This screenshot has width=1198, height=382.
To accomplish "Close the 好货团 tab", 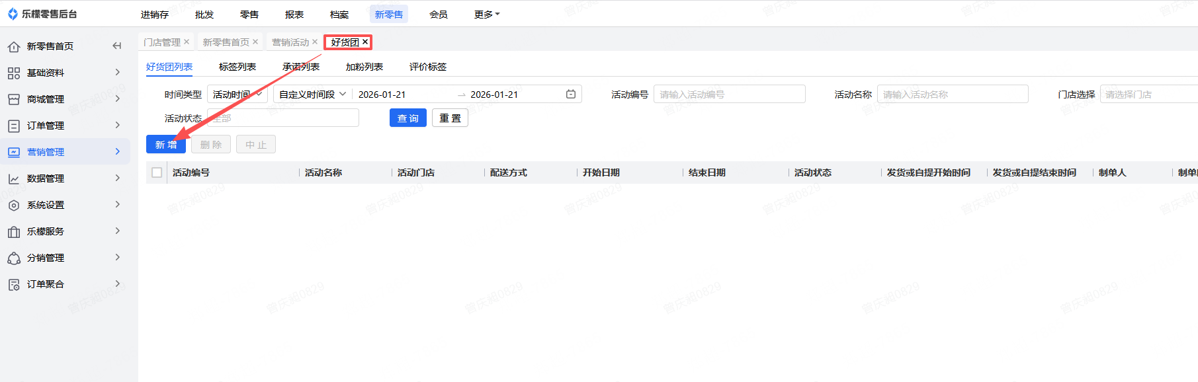I will (365, 42).
